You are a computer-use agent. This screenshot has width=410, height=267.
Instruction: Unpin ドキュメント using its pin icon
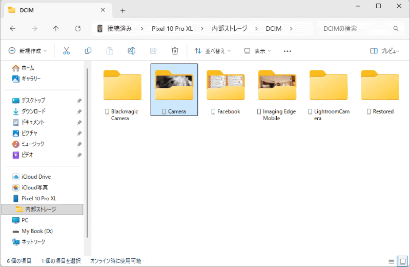(79, 122)
